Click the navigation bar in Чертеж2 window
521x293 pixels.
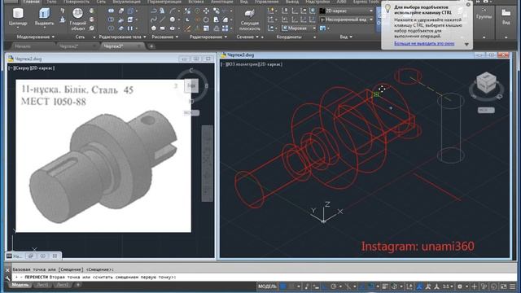coord(208,163)
